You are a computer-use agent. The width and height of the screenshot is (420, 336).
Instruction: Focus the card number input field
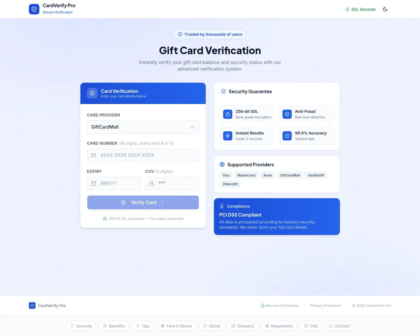point(143,155)
